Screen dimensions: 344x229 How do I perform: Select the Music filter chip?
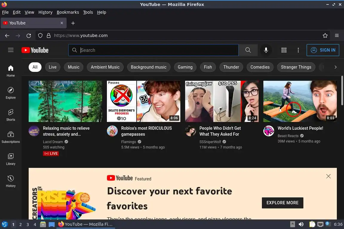73,67
